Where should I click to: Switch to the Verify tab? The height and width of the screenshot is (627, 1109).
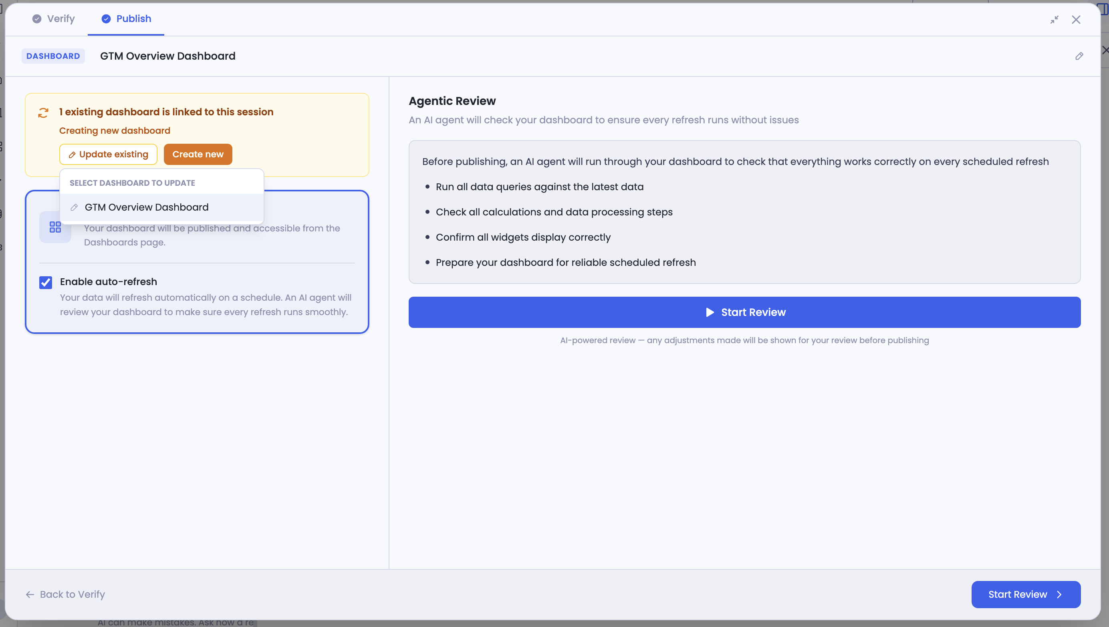click(53, 19)
